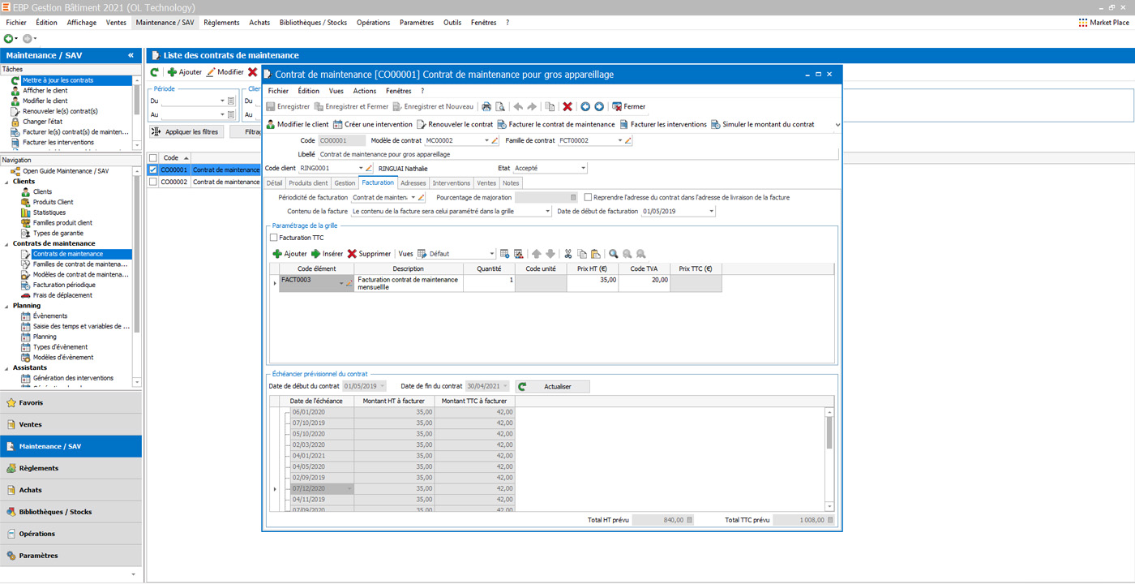
Task: Open the Période Du date dropdown
Action: pos(222,101)
